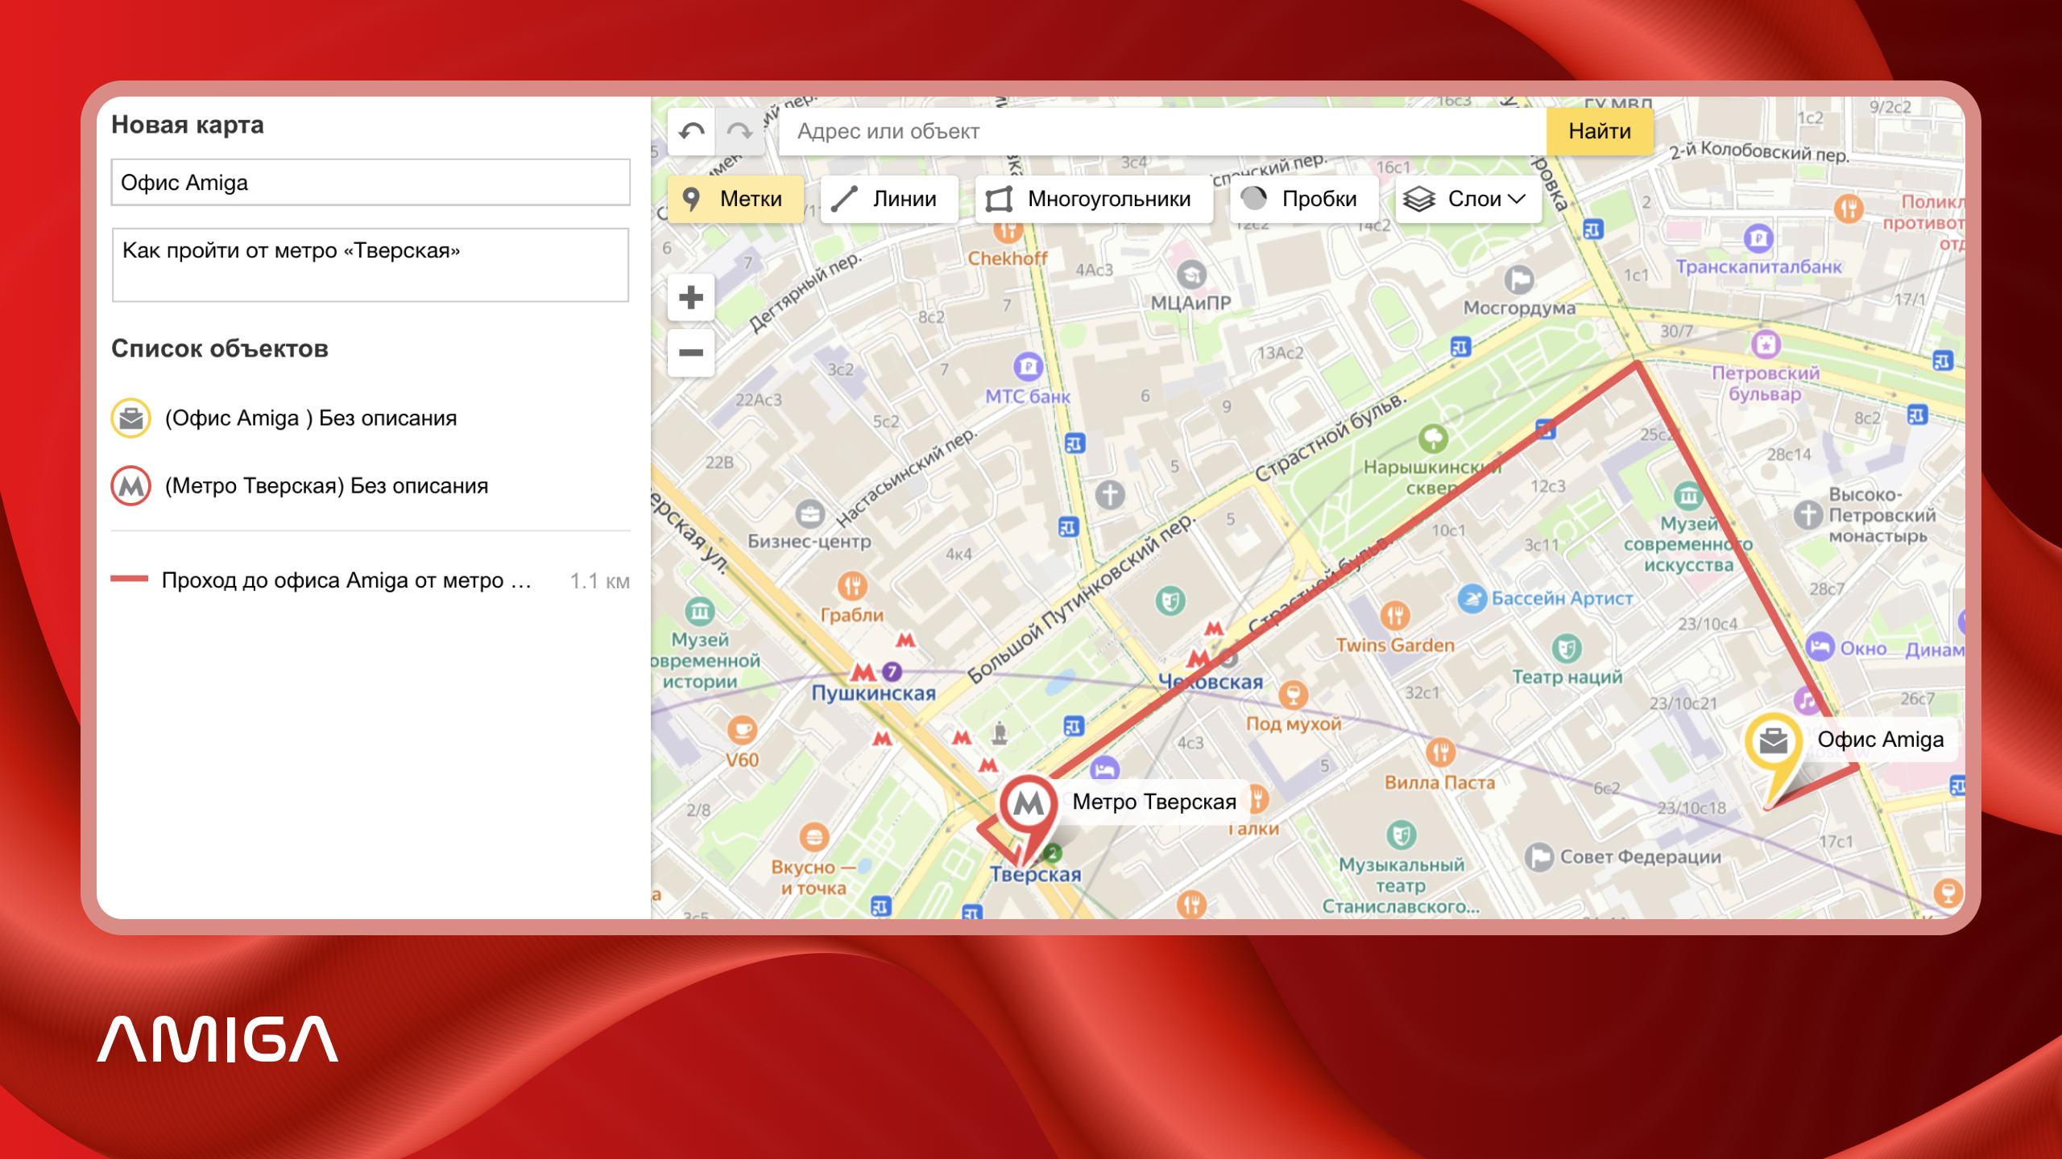Click the Офис Amiga map pin

click(x=1773, y=741)
